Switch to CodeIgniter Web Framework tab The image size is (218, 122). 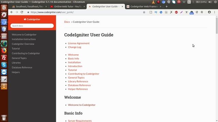click(x=144, y=6)
